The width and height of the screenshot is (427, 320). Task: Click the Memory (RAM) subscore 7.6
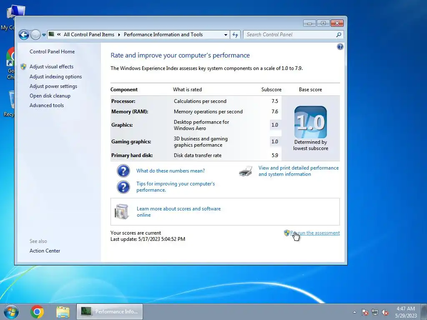tap(275, 112)
